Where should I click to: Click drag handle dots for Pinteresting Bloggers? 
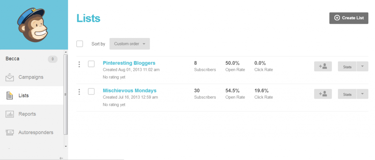[79, 64]
